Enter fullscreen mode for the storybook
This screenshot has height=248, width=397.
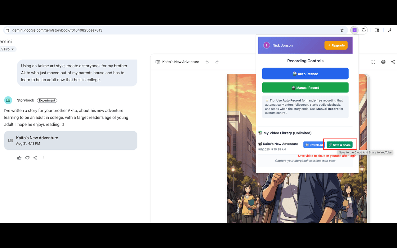(x=373, y=62)
